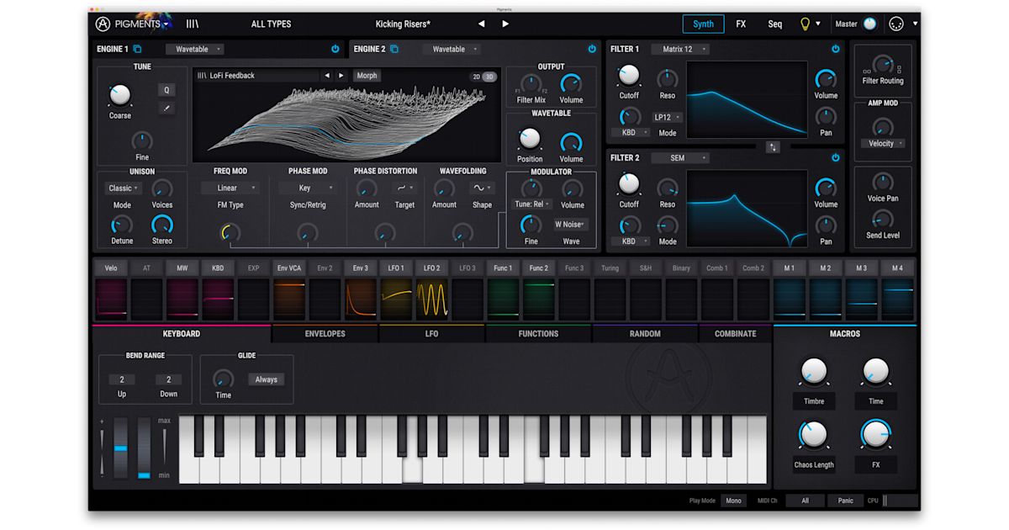Open Filter 1 Matrix 12 type dropdown
The height and width of the screenshot is (530, 1009).
click(x=680, y=49)
